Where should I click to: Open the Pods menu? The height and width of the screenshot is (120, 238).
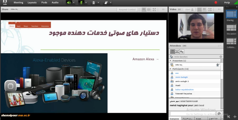(x=44, y=3)
